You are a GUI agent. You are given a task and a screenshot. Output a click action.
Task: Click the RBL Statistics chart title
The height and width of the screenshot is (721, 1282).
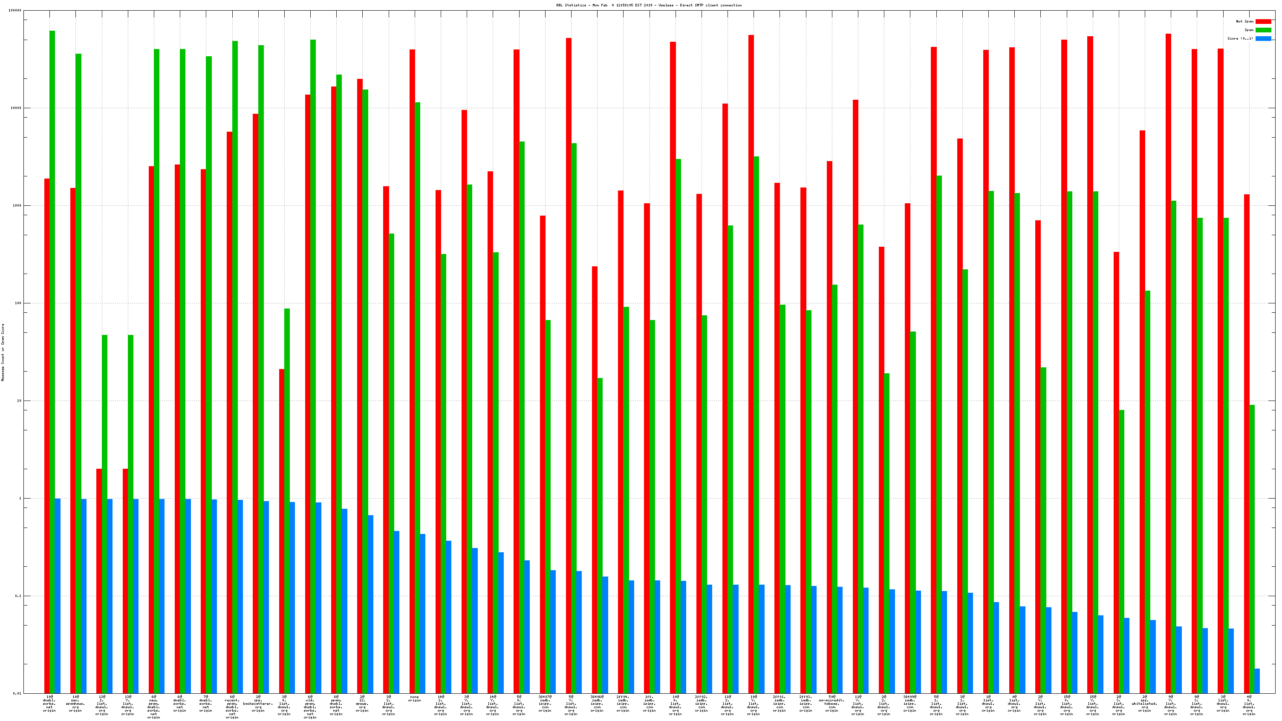pyautogui.click(x=649, y=5)
